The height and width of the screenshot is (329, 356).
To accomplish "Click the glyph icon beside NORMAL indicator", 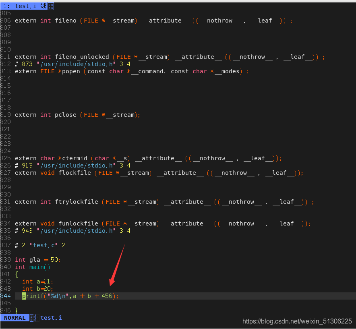I will [33, 318].
